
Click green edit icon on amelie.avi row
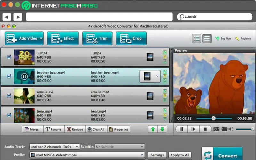tap(165, 91)
